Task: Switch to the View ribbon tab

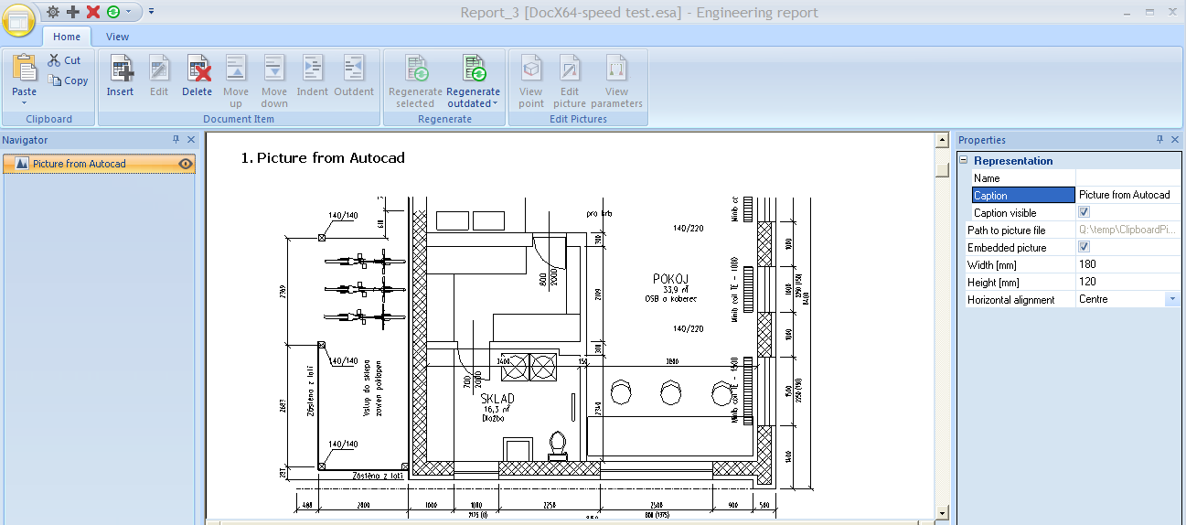Action: [x=117, y=37]
